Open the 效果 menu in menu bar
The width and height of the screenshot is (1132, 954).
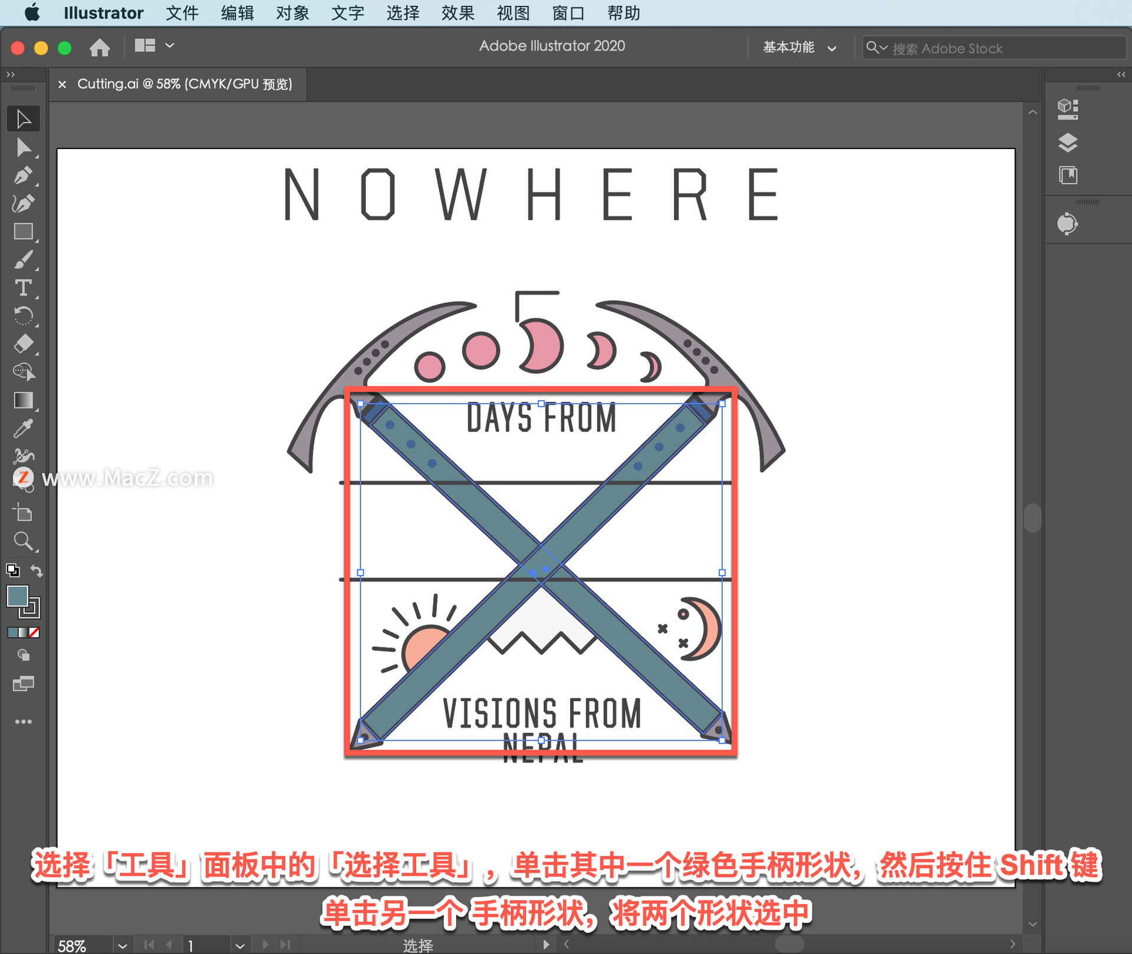(445, 13)
